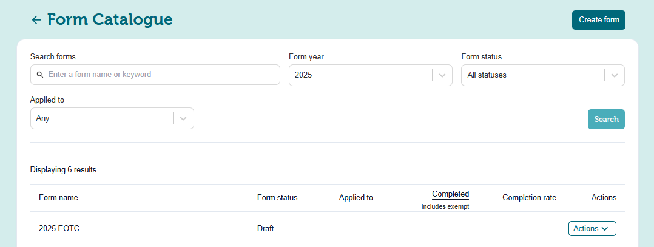Sort by Form name column header
This screenshot has width=654, height=247.
click(58, 197)
